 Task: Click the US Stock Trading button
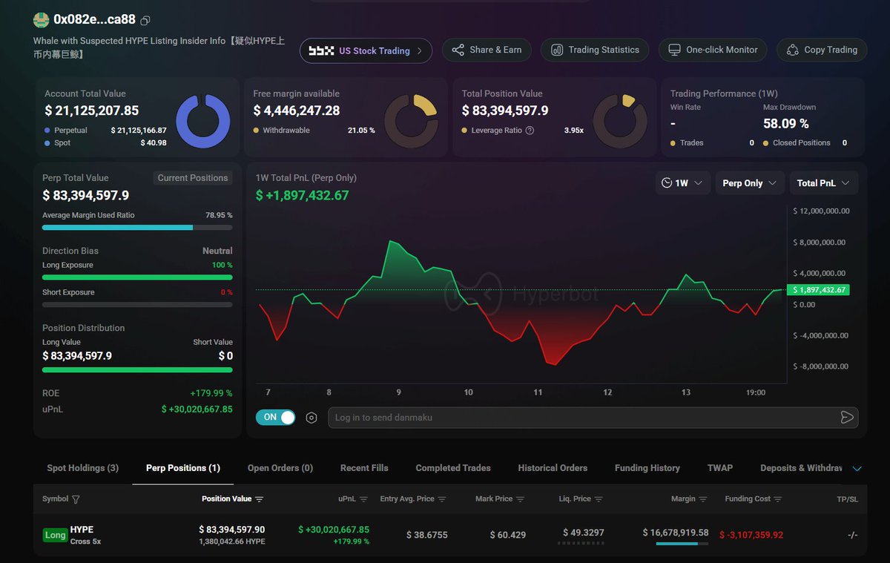pyautogui.click(x=366, y=50)
